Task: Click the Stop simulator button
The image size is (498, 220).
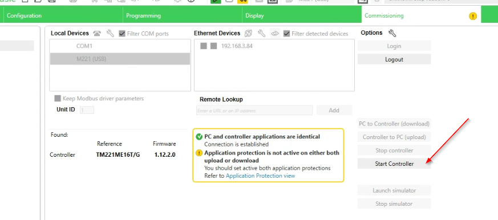Action: tap(394, 204)
